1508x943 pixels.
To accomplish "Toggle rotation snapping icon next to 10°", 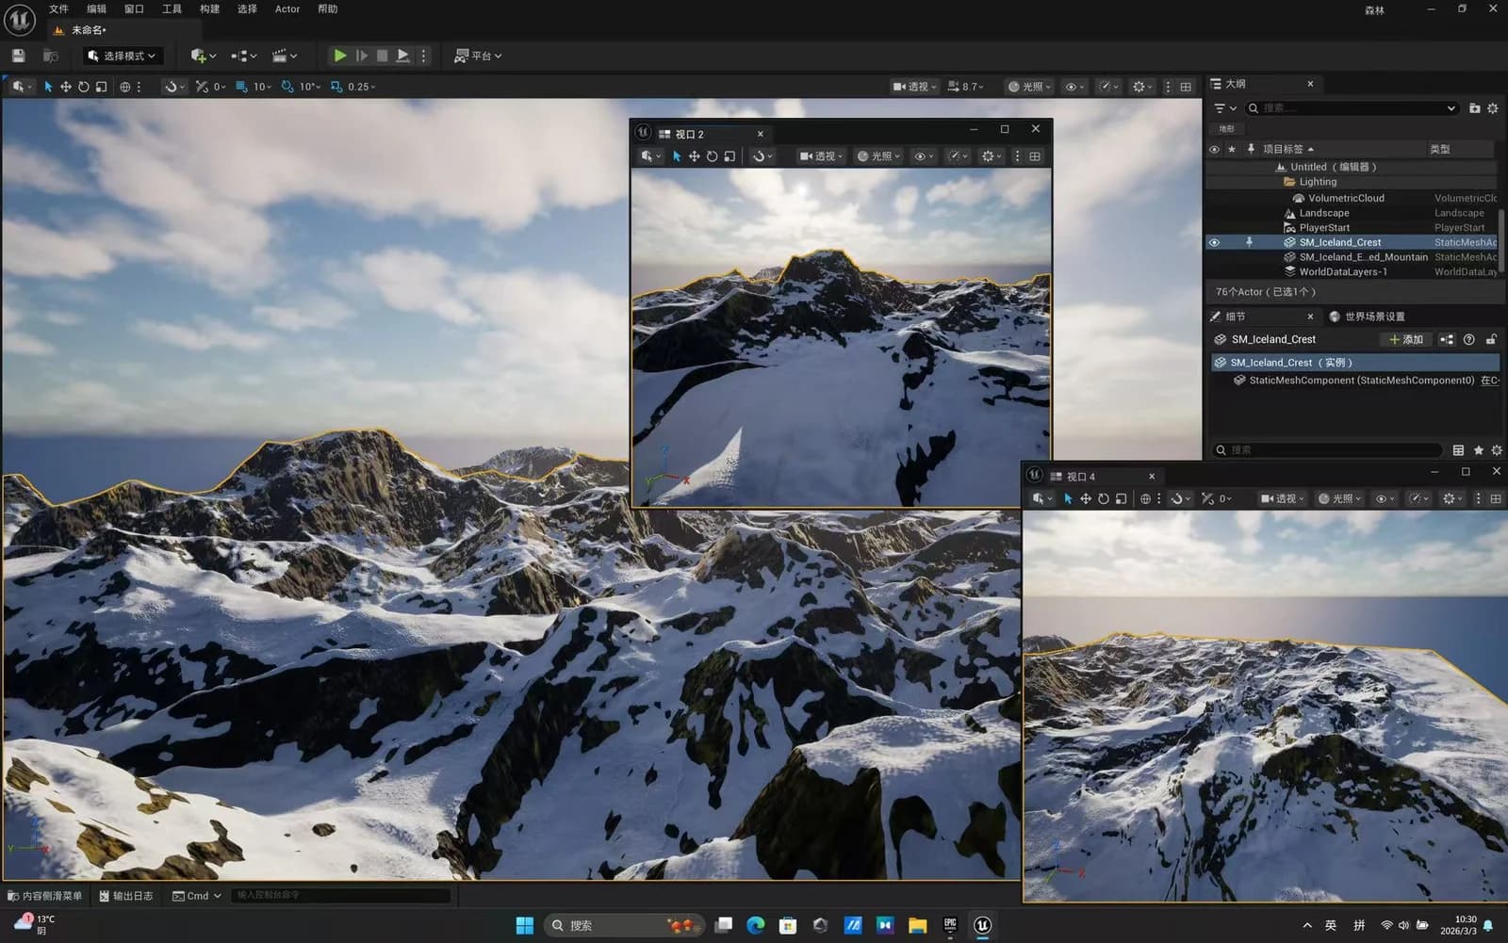I will [287, 87].
